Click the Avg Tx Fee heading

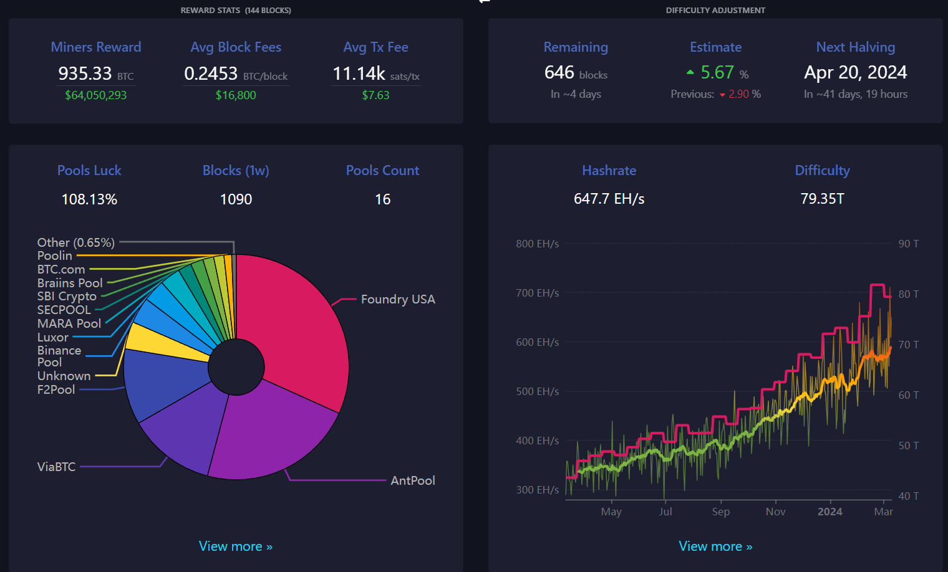coord(375,47)
